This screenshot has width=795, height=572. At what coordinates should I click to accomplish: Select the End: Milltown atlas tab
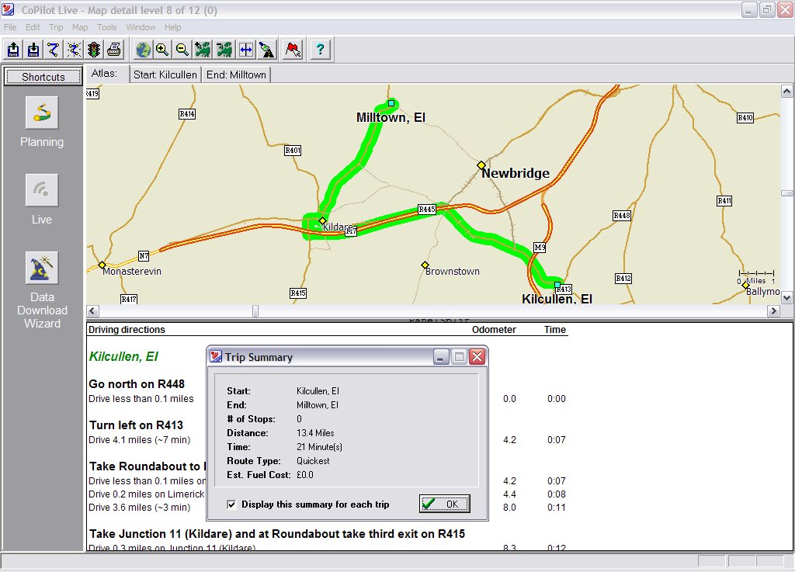click(x=236, y=75)
